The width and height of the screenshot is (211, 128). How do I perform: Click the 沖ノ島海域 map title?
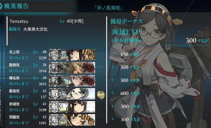[x=108, y=8]
